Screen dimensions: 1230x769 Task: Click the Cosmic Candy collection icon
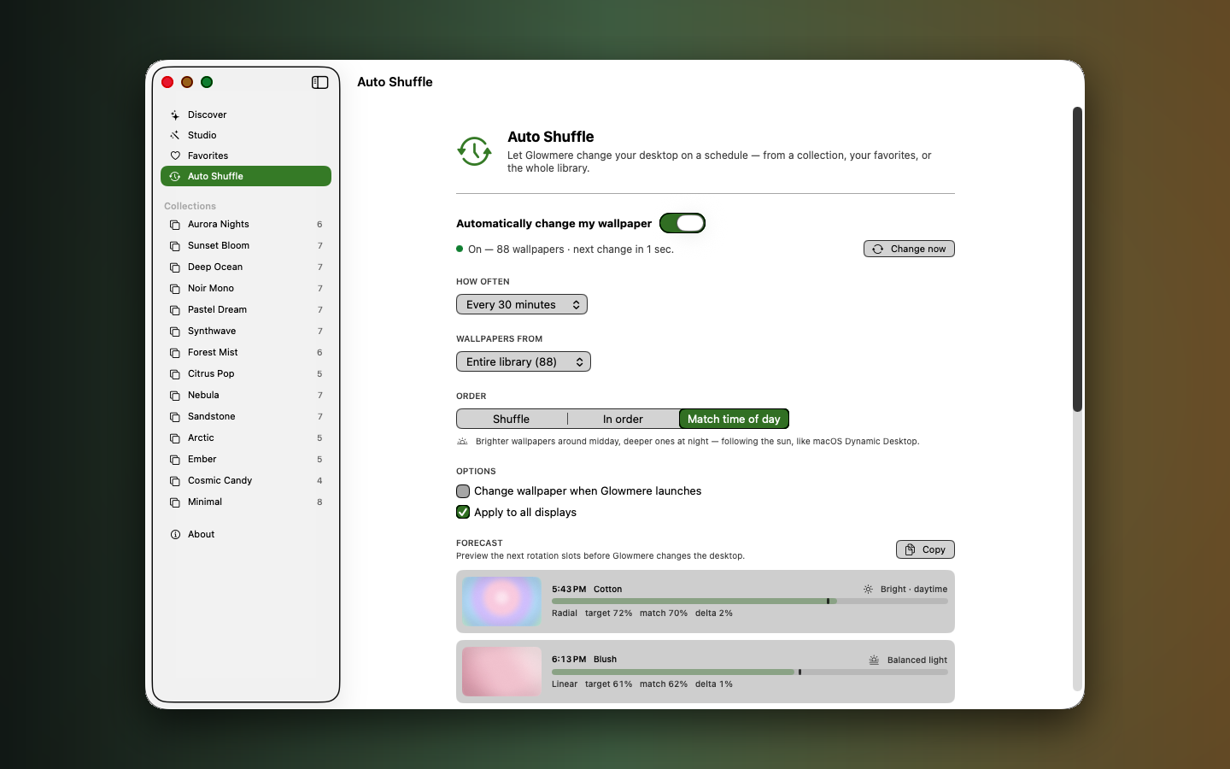[x=175, y=481]
